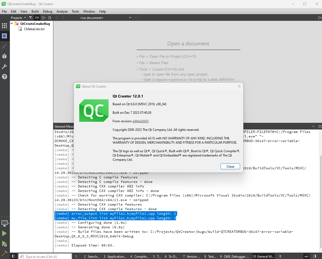Open 3 Application Output tab

115,257
